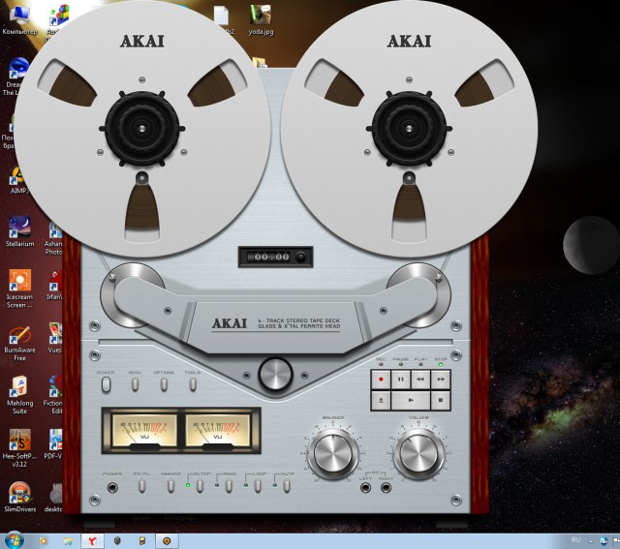Toggle the RAND shuffle switch
This screenshot has height=549, width=620.
pyautogui.click(x=229, y=486)
